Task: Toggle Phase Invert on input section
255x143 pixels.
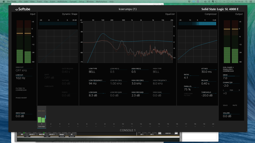Action: click(x=21, y=98)
